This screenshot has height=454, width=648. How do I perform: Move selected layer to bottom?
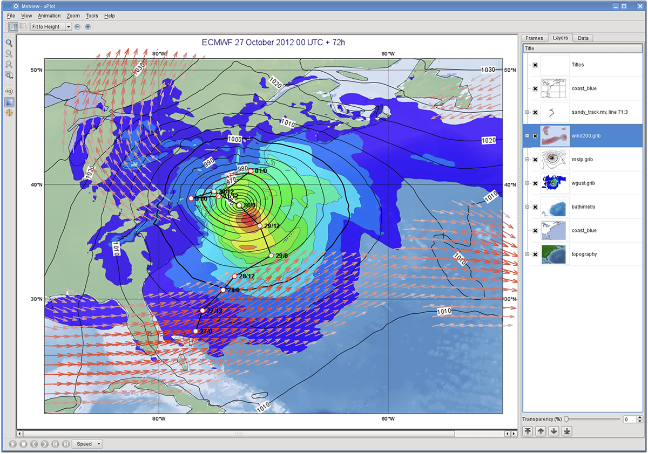pos(566,431)
